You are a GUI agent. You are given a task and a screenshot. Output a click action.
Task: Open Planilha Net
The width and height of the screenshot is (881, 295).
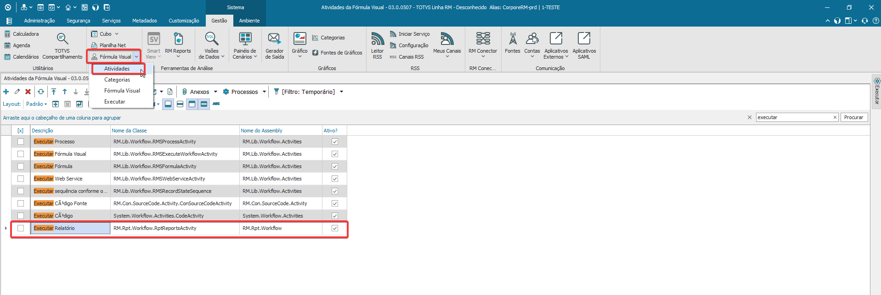point(108,45)
